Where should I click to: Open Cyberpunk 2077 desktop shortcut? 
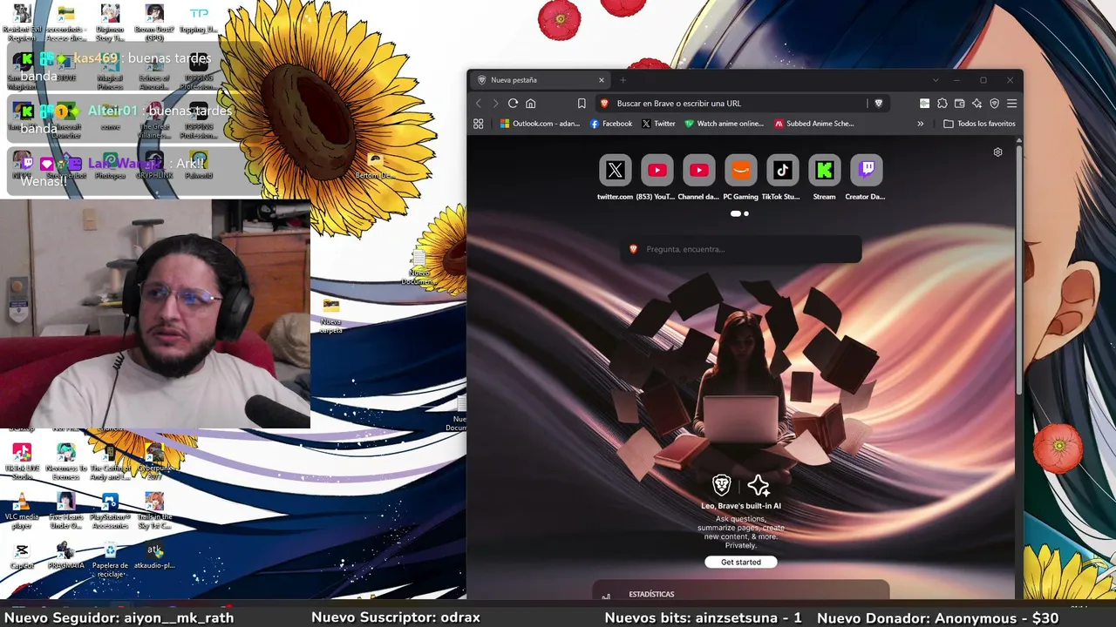[154, 461]
